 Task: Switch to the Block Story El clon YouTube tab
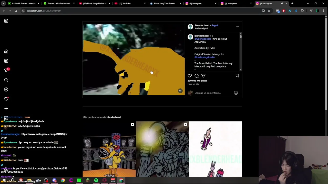coord(94,4)
